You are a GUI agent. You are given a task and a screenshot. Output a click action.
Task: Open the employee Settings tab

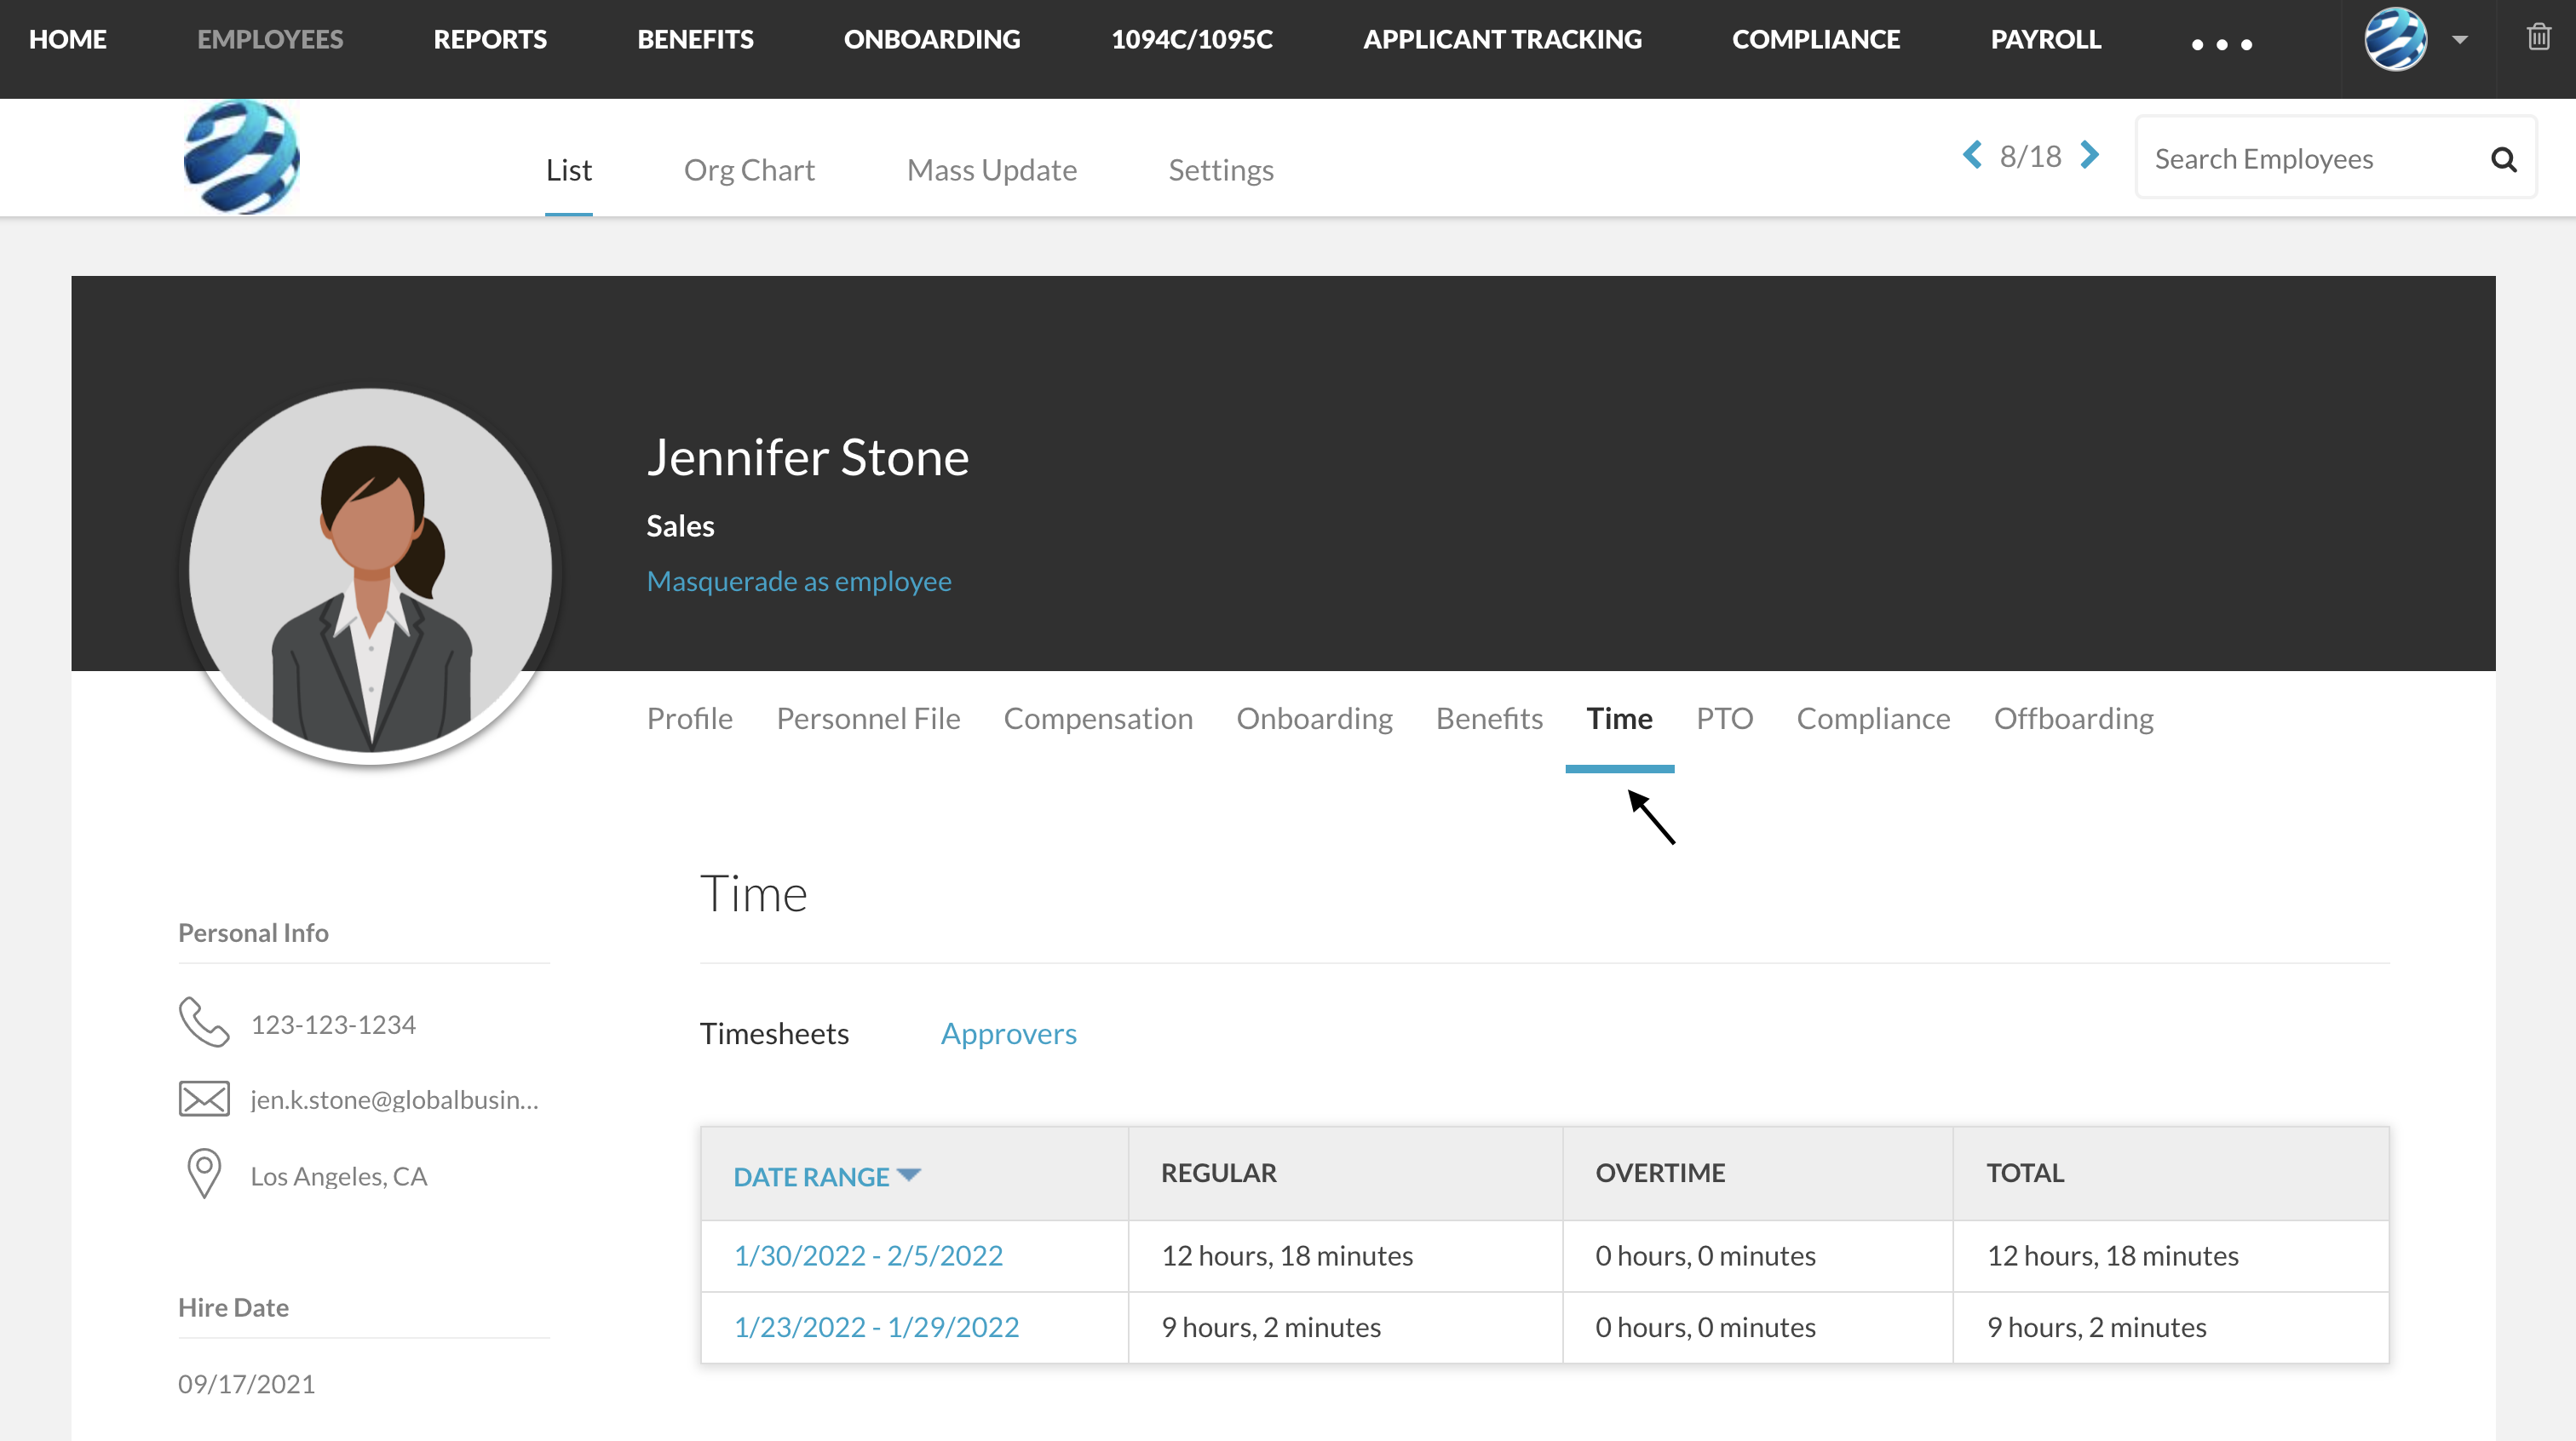1221,170
